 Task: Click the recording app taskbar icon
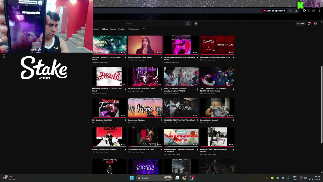tap(192, 178)
